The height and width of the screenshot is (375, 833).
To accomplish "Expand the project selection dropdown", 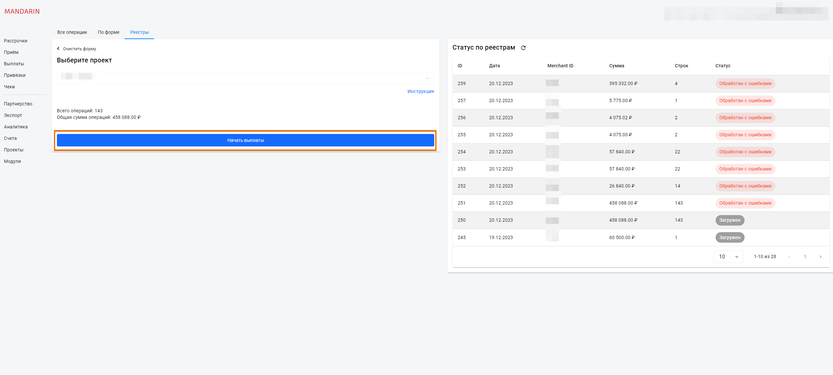I will click(x=427, y=78).
